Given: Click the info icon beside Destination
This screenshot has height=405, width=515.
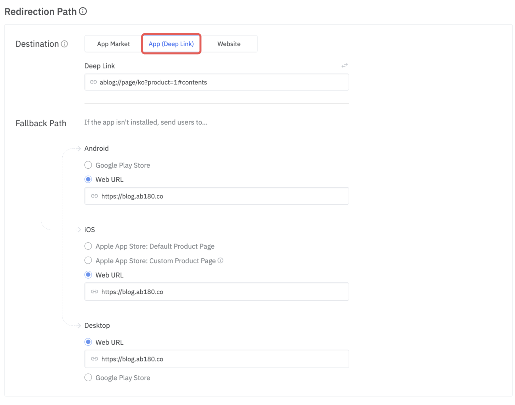Looking at the screenshot, I should tap(64, 44).
